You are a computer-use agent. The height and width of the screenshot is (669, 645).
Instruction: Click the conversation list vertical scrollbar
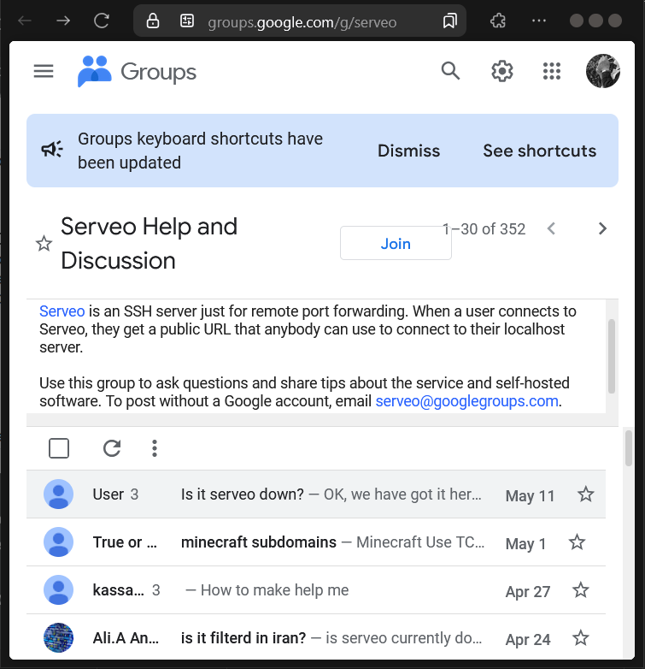(x=629, y=448)
